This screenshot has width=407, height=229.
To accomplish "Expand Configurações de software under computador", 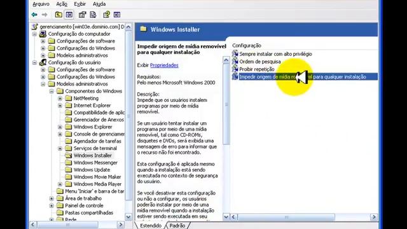I will click(x=43, y=41).
